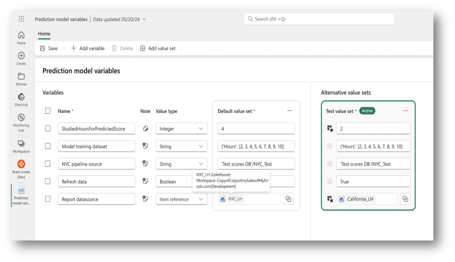This screenshot has width=455, height=262.
Task: Expand the Data updated 05/20/24 chevron
Action: click(144, 20)
